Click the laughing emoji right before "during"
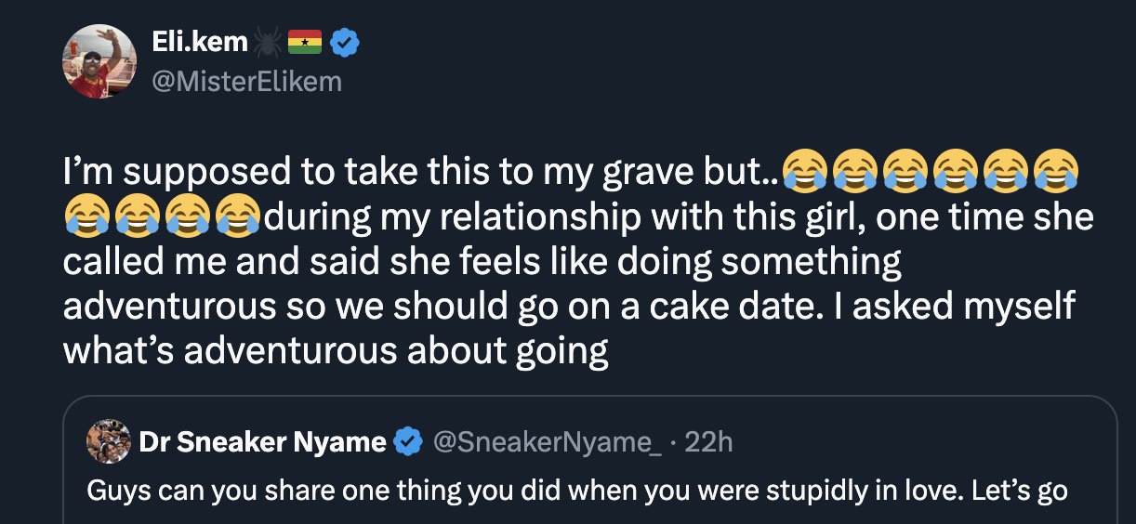This screenshot has height=524, width=1136. tap(237, 217)
